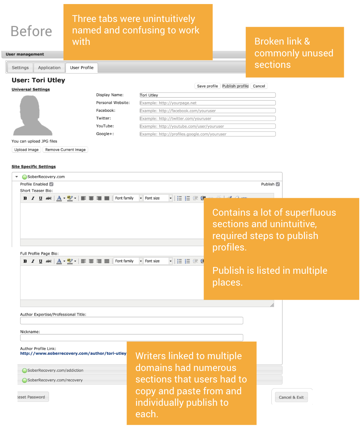Open Font size dropdown in Full Profile Bio
The image size is (364, 426).
click(x=158, y=261)
